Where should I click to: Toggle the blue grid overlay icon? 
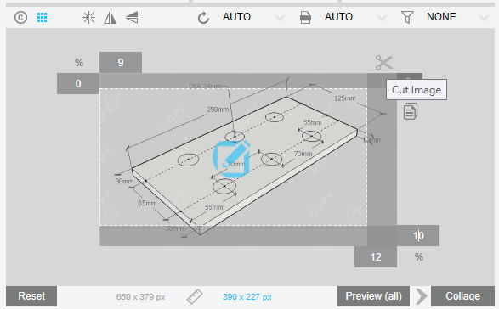(42, 17)
